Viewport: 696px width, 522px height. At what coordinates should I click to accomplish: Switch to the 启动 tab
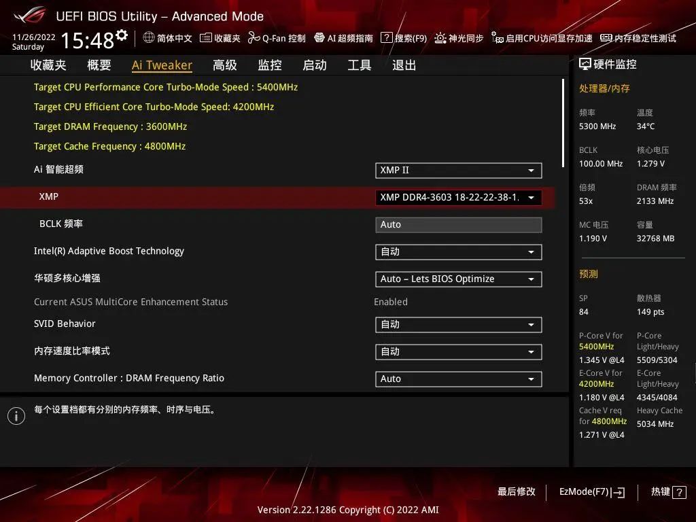click(x=315, y=65)
